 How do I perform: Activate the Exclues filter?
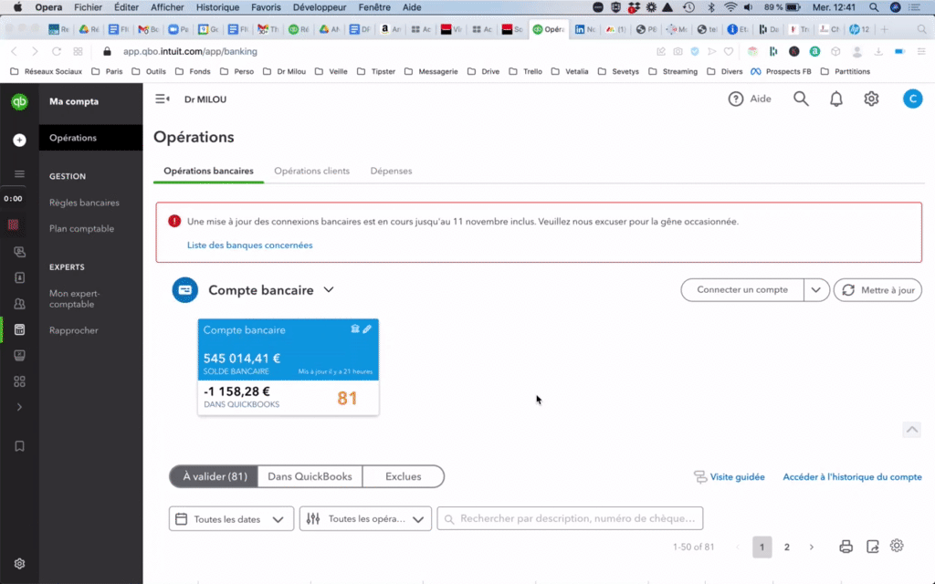point(403,476)
